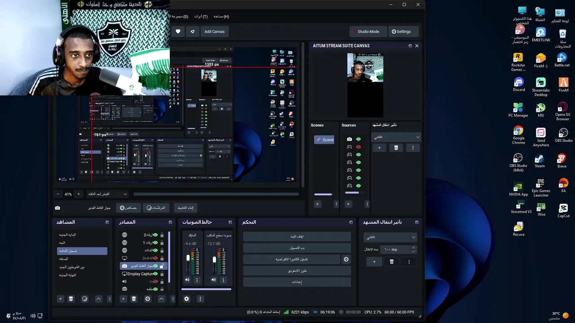Screen dimensions: 575x323
Task: Open three-dot menu in bottom transition dock
Action: 409,262
